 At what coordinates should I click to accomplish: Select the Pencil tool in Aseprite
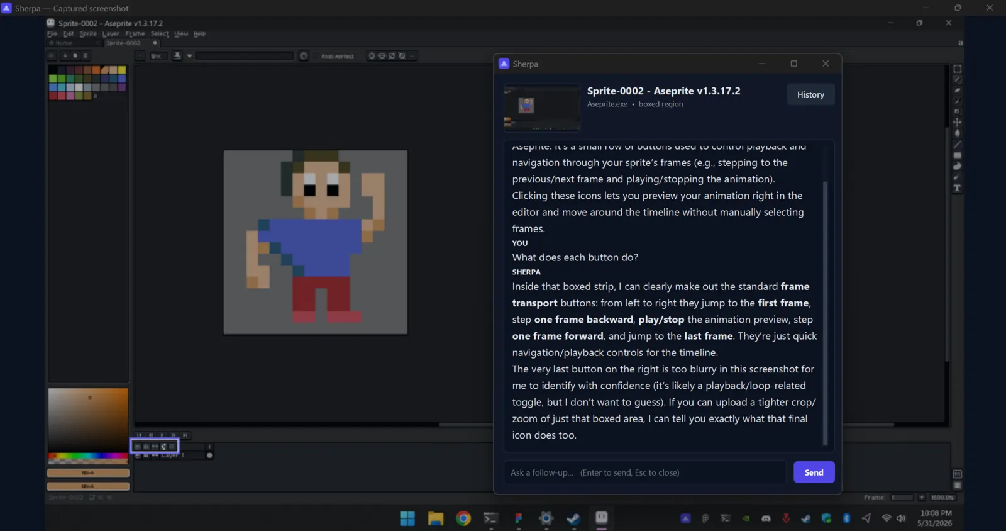click(x=957, y=80)
